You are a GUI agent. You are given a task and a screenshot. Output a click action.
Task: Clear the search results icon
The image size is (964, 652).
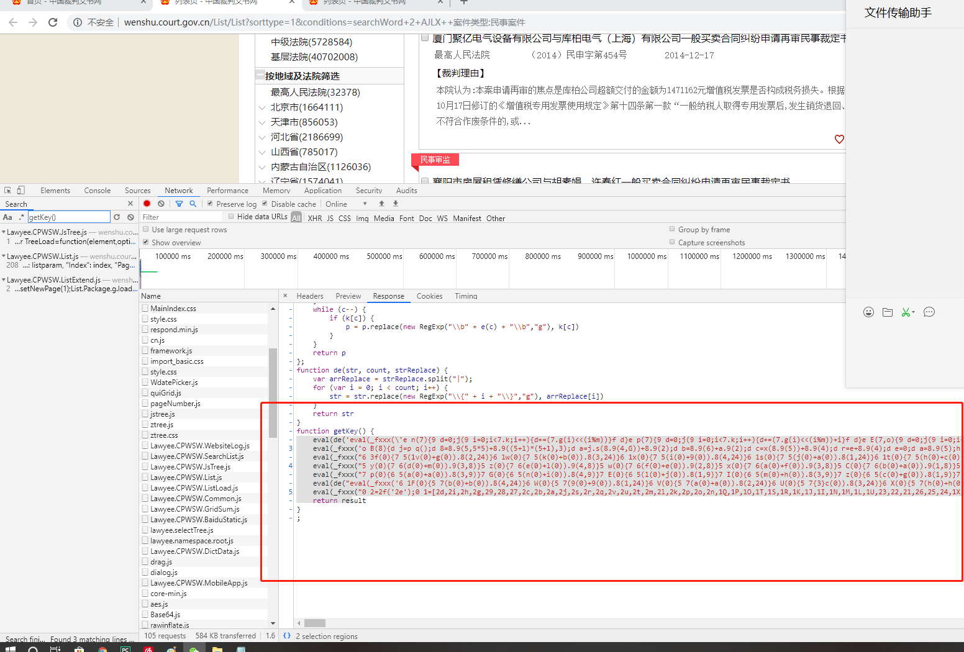(130, 217)
